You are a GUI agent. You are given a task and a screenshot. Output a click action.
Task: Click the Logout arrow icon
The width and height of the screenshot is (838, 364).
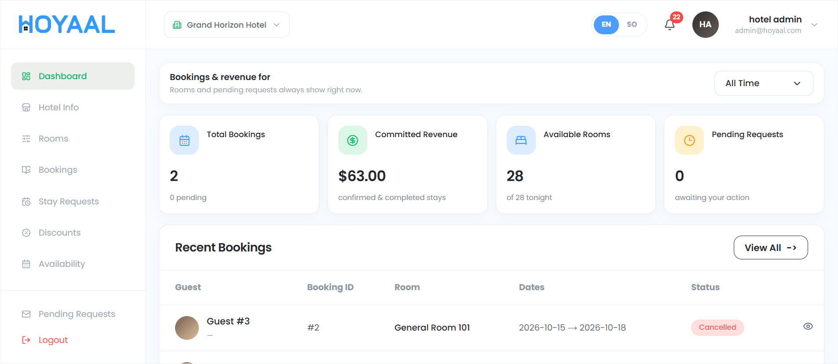point(26,340)
